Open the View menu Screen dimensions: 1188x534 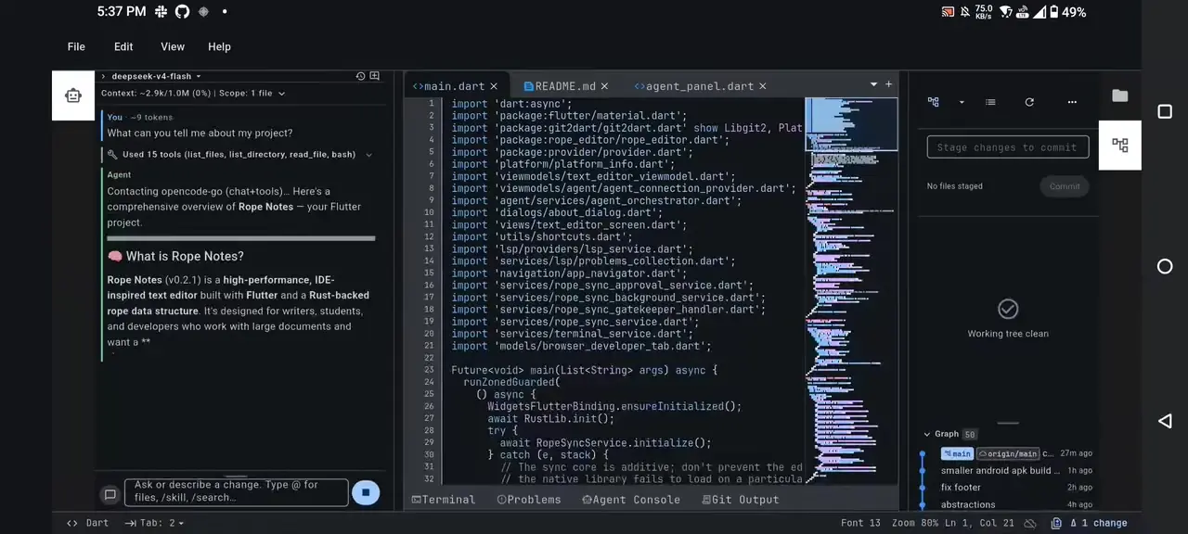pyautogui.click(x=173, y=46)
